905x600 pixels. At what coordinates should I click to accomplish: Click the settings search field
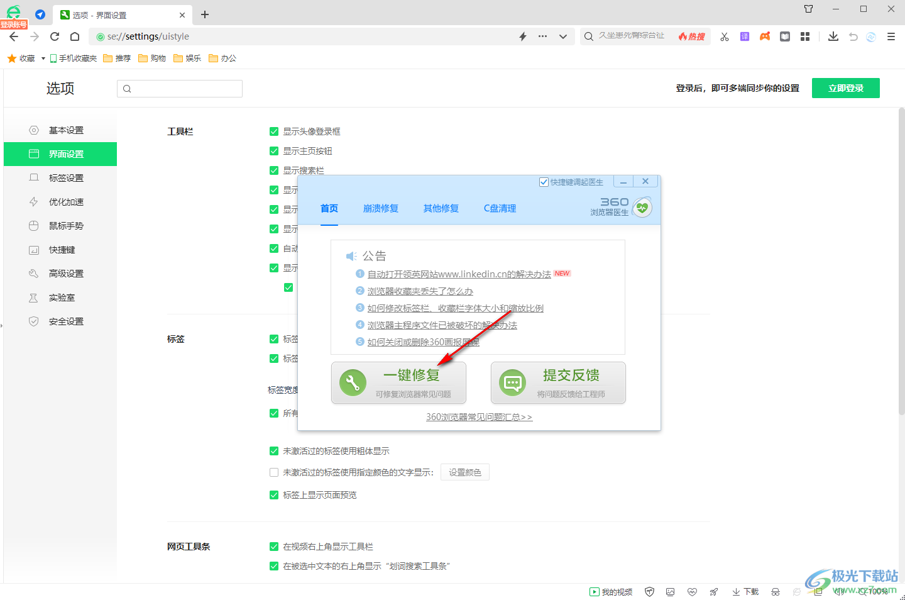[x=180, y=89]
